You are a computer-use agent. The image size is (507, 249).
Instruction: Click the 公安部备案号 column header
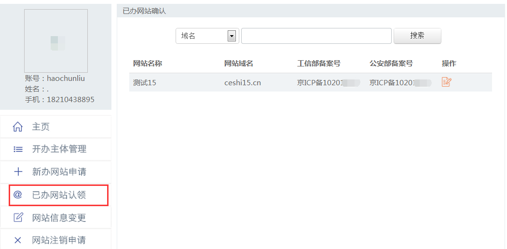[x=391, y=64]
